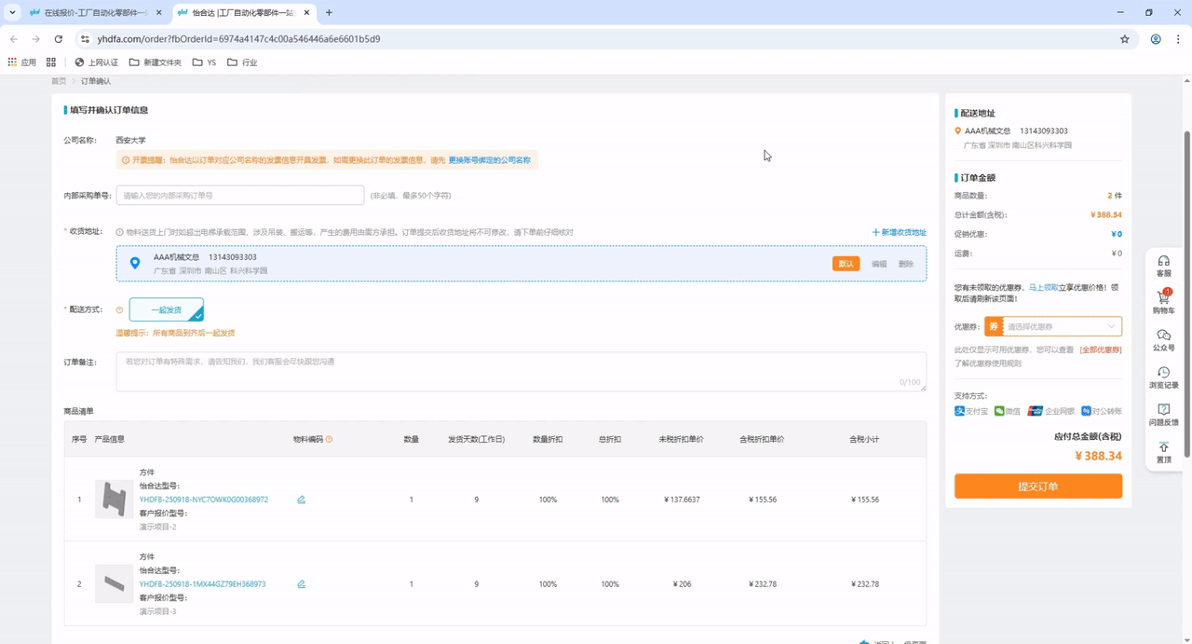Viewport: 1192px width, 644px height.
Task: Open 浏览记录 browsing history
Action: click(x=1163, y=377)
